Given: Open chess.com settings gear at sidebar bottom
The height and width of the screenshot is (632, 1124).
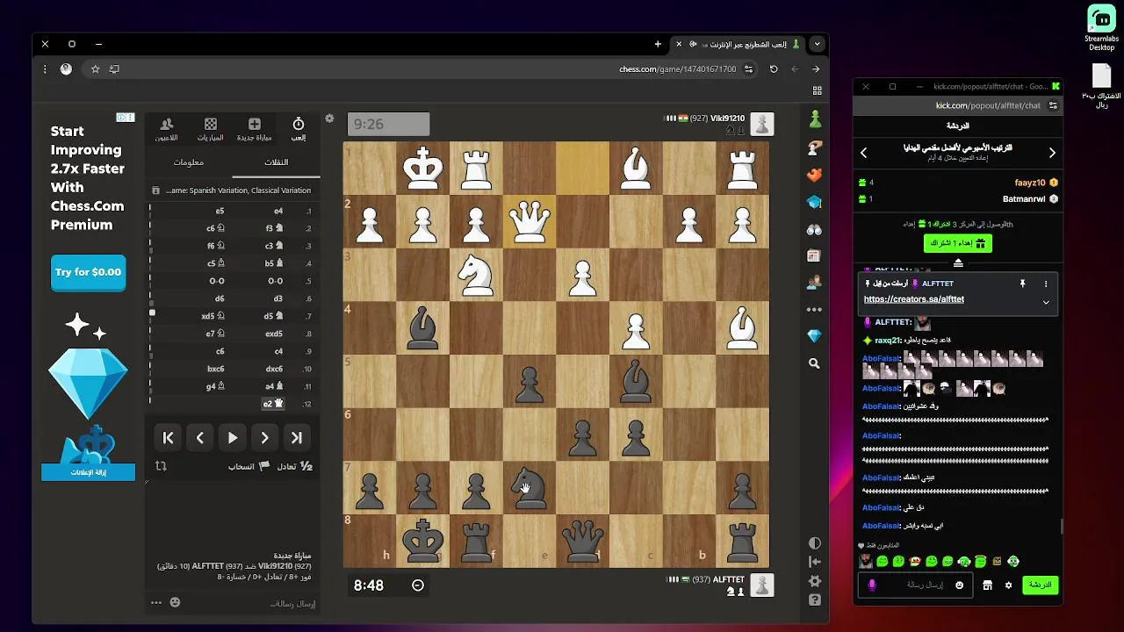Looking at the screenshot, I should [815, 581].
